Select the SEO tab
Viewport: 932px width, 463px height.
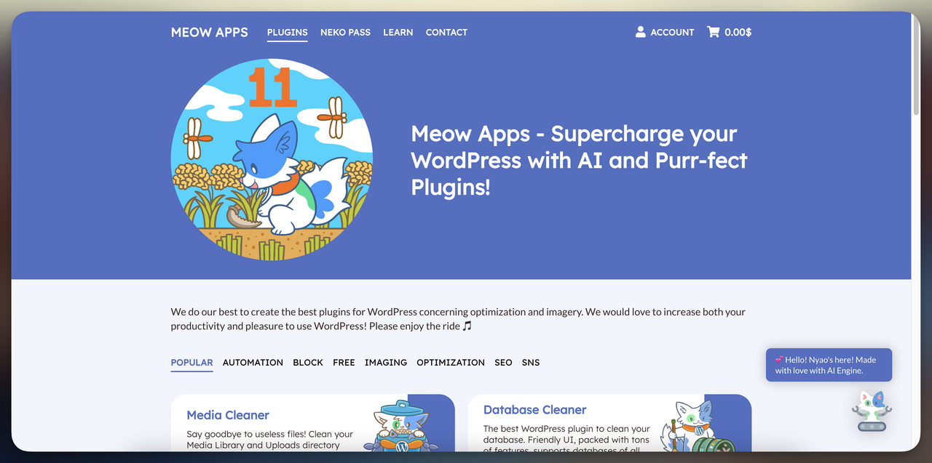pyautogui.click(x=503, y=362)
